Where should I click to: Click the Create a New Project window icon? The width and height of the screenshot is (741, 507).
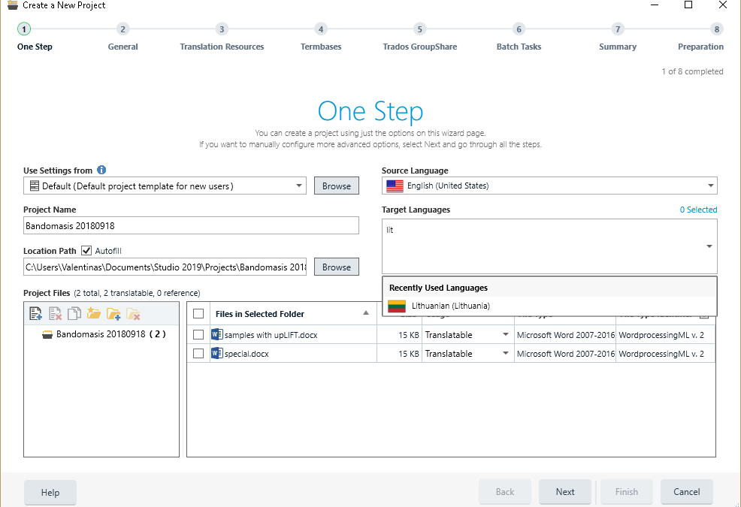click(x=13, y=5)
